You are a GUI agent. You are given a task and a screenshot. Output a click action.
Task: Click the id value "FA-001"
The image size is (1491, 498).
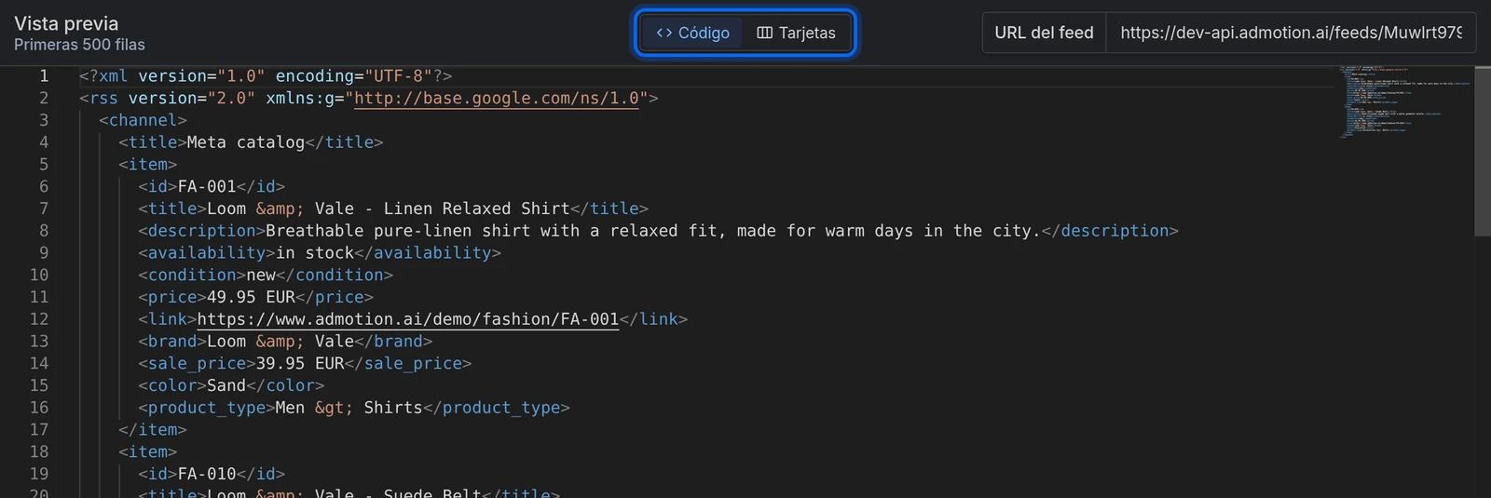tap(207, 186)
